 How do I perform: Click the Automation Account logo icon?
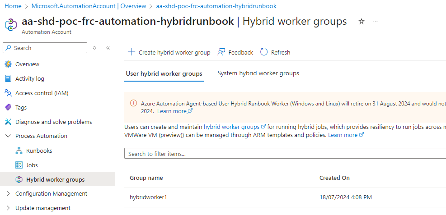pos(11,25)
